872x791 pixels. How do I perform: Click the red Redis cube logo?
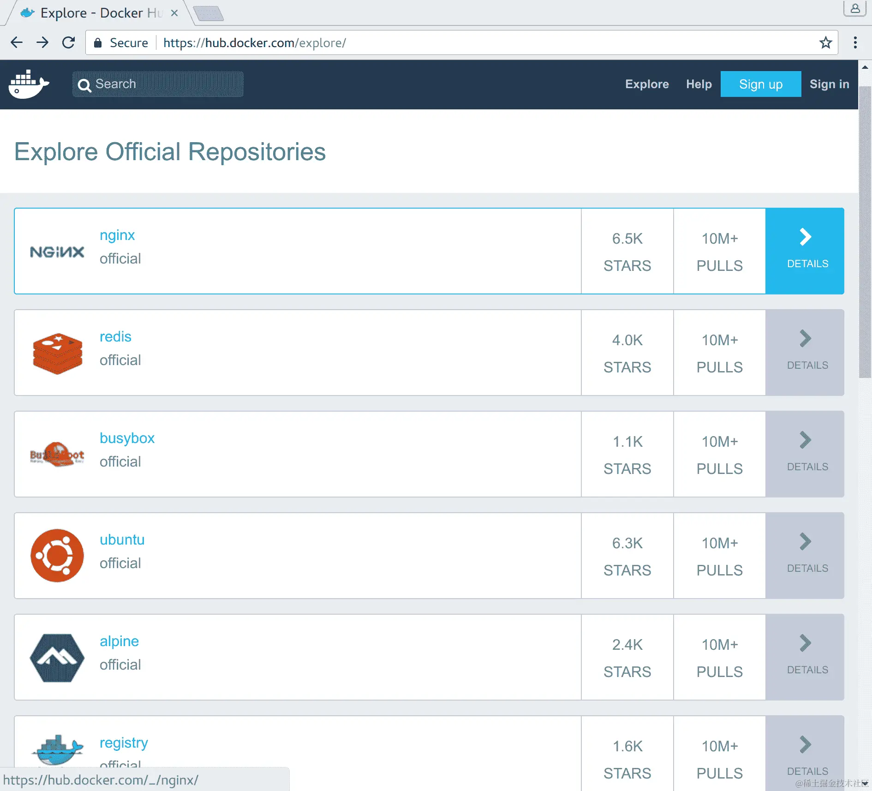(x=58, y=354)
